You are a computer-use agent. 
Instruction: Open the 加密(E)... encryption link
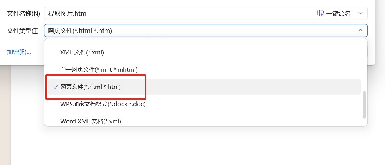(x=19, y=52)
